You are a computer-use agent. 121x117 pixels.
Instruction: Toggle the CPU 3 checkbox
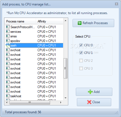pyautogui.click(x=81, y=68)
